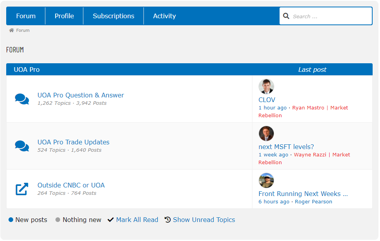The height and width of the screenshot is (241, 380).
Task: Click '1 week ago' timestamp
Action: point(273,155)
